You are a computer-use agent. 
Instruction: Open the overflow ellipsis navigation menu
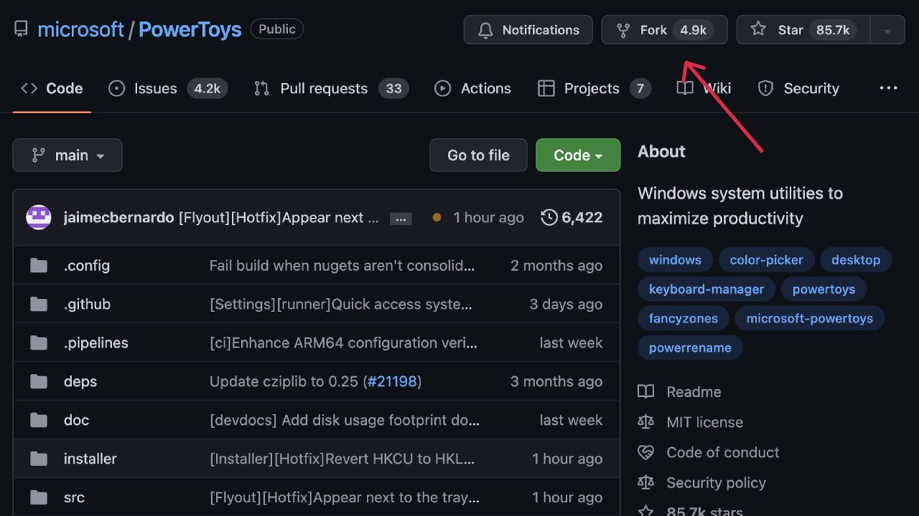pyautogui.click(x=888, y=88)
